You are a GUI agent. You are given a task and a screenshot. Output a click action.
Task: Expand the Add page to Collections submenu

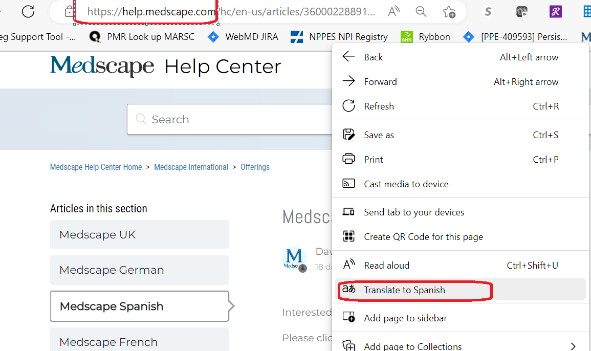(412, 345)
